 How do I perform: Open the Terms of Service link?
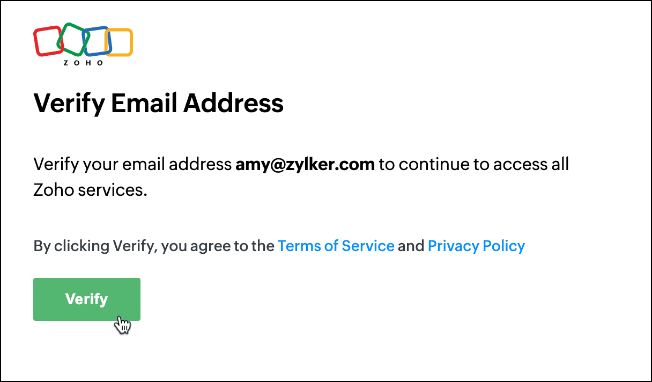click(336, 246)
